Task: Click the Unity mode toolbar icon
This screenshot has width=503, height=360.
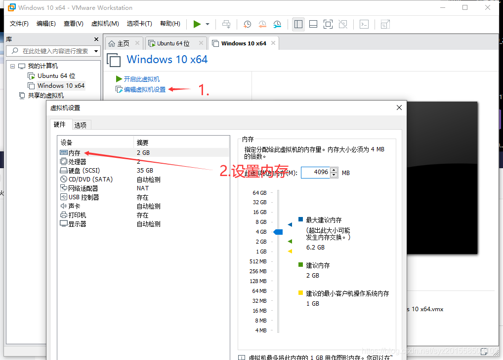Action: tap(343, 24)
